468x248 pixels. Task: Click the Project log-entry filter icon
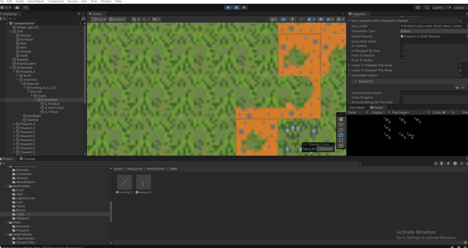tap(455, 163)
